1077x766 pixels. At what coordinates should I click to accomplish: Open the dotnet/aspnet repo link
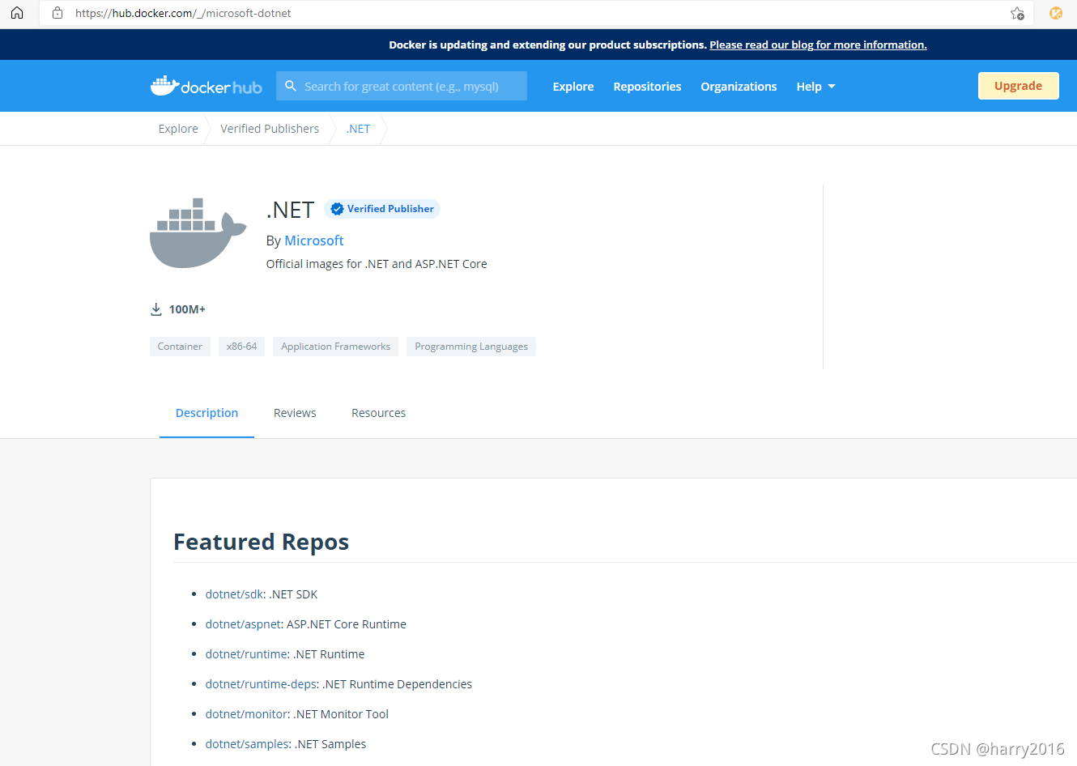click(243, 624)
